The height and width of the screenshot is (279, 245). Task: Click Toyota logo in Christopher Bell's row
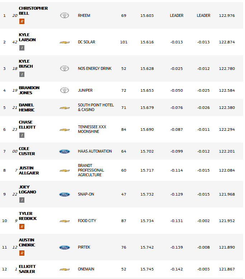(65, 15)
